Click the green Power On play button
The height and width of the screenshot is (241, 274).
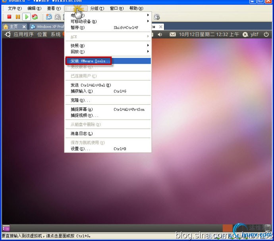pos(26,17)
